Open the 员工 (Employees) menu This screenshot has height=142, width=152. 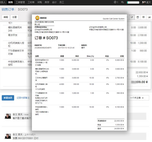click(62, 2)
